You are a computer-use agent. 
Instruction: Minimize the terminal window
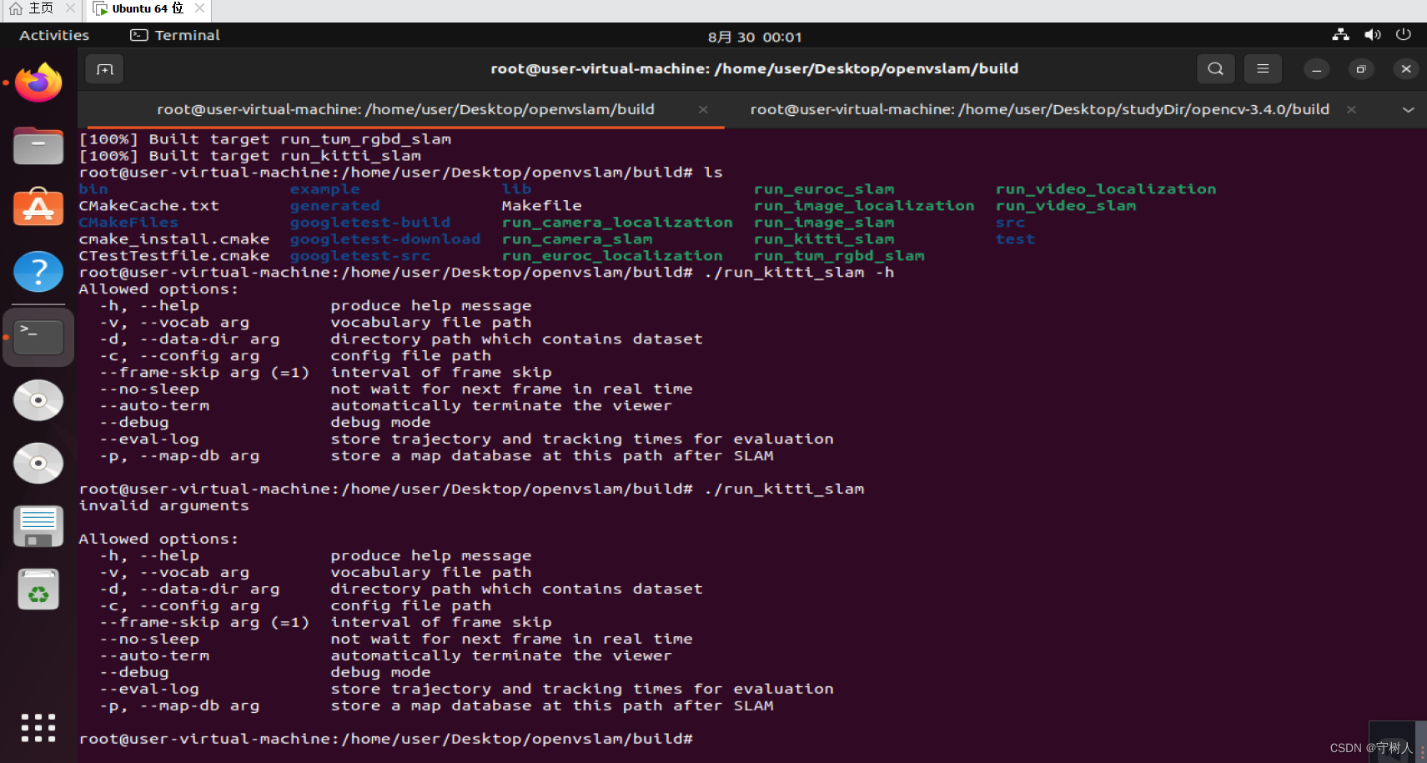click(x=1316, y=69)
